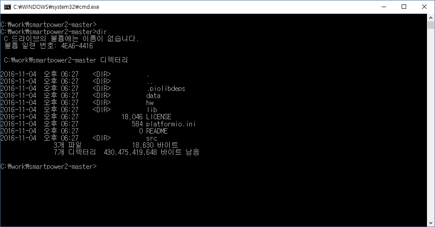Click the LICENSE file entry
The width and height of the screenshot is (435, 227).
tap(159, 117)
